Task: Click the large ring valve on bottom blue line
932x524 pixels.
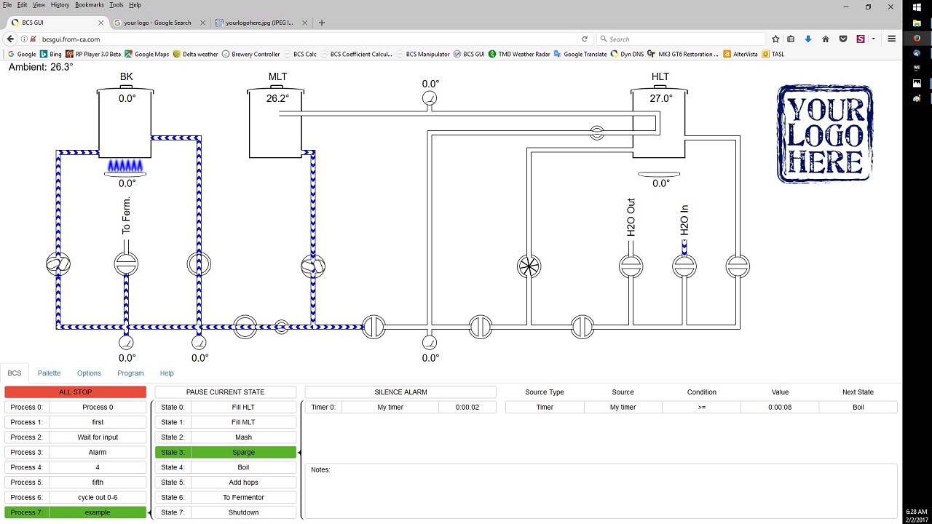Action: [x=245, y=327]
